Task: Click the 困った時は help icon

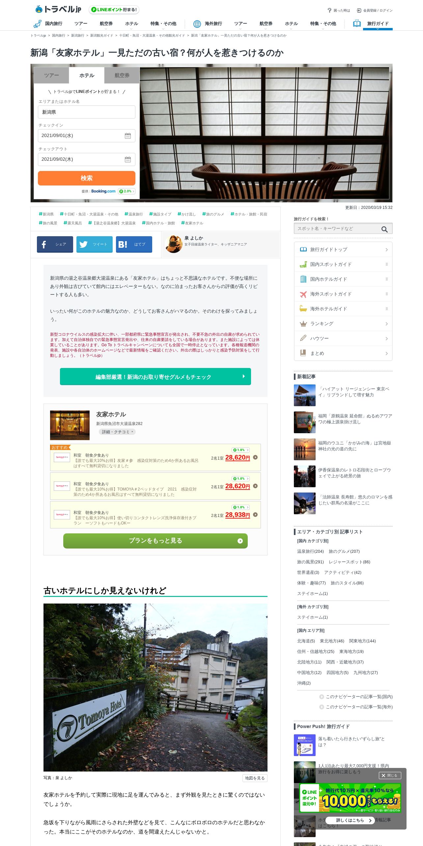Action: 329,11
